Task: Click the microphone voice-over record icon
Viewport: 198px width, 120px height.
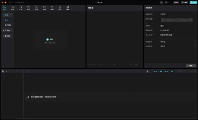Action: 148,71
